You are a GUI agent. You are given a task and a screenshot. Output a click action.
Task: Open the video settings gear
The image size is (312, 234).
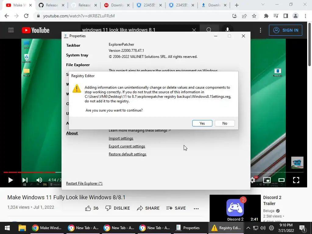[253, 180]
